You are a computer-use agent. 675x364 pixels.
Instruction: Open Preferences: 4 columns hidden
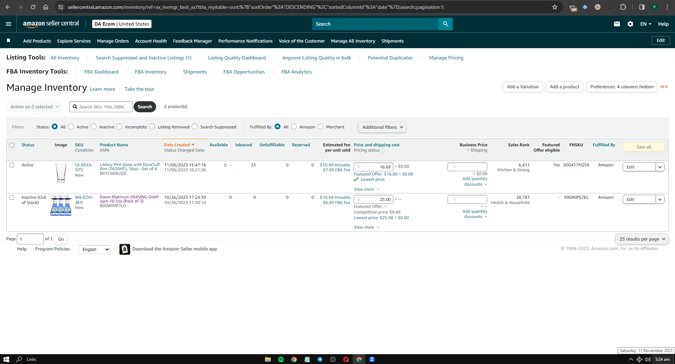point(622,87)
